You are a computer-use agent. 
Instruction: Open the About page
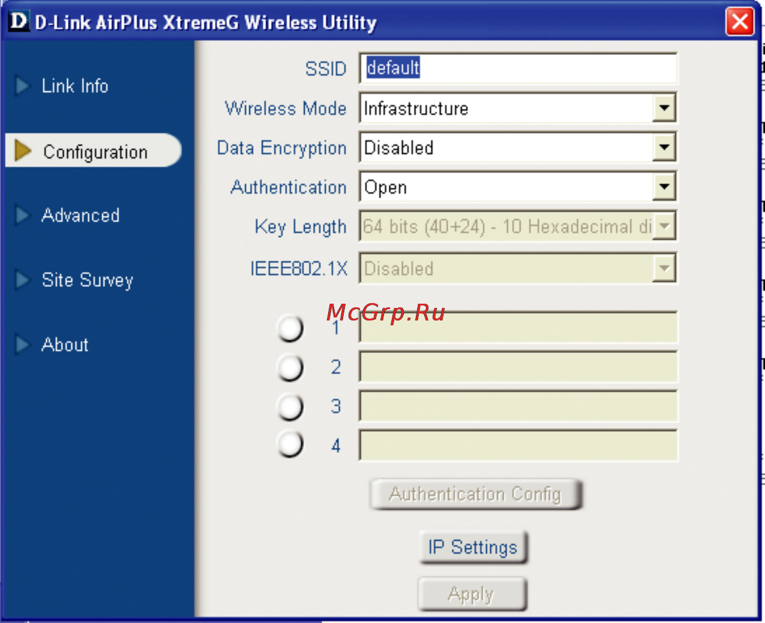pos(65,345)
